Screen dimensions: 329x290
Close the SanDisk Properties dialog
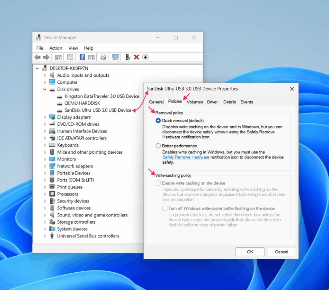pyautogui.click(x=292, y=89)
